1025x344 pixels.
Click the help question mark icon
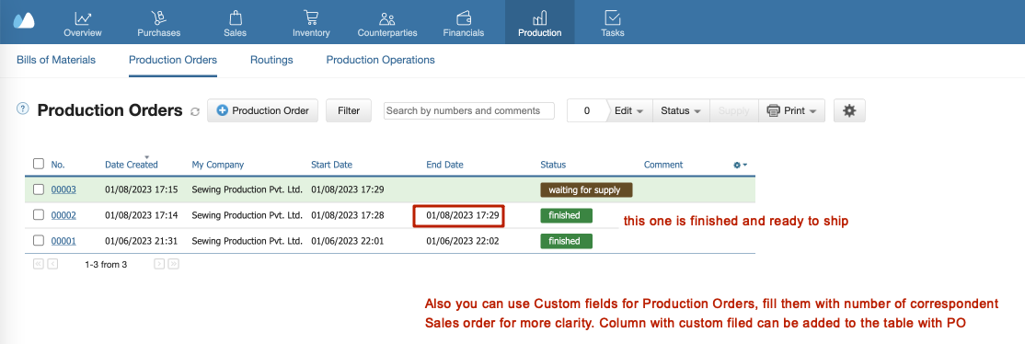point(23,109)
